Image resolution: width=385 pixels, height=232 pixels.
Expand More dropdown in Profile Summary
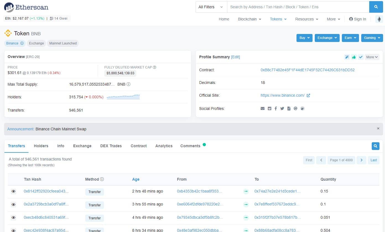372,57
